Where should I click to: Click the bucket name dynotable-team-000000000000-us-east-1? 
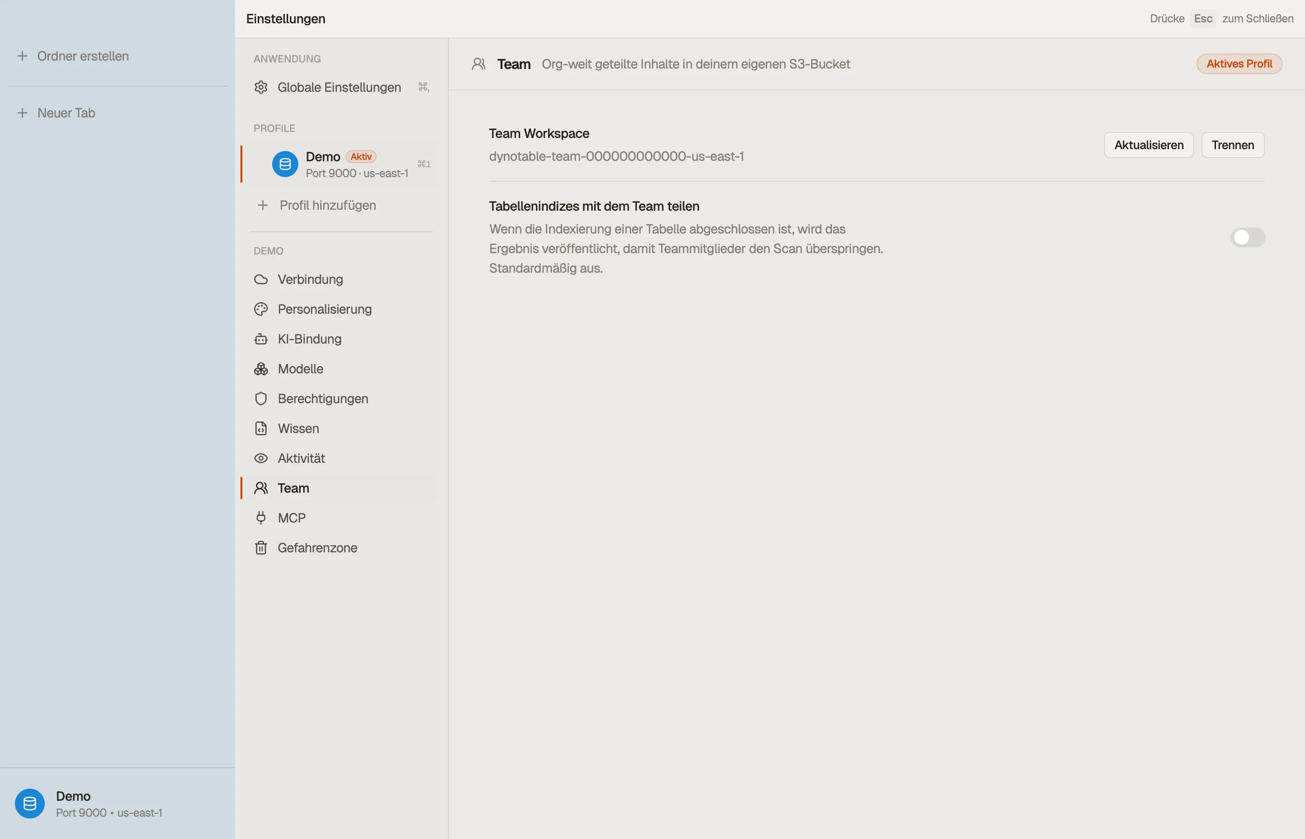pos(617,156)
